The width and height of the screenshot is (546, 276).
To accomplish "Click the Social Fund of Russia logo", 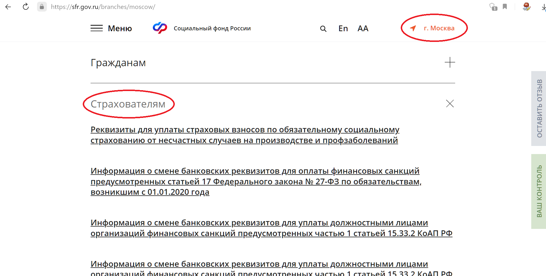I will (160, 28).
